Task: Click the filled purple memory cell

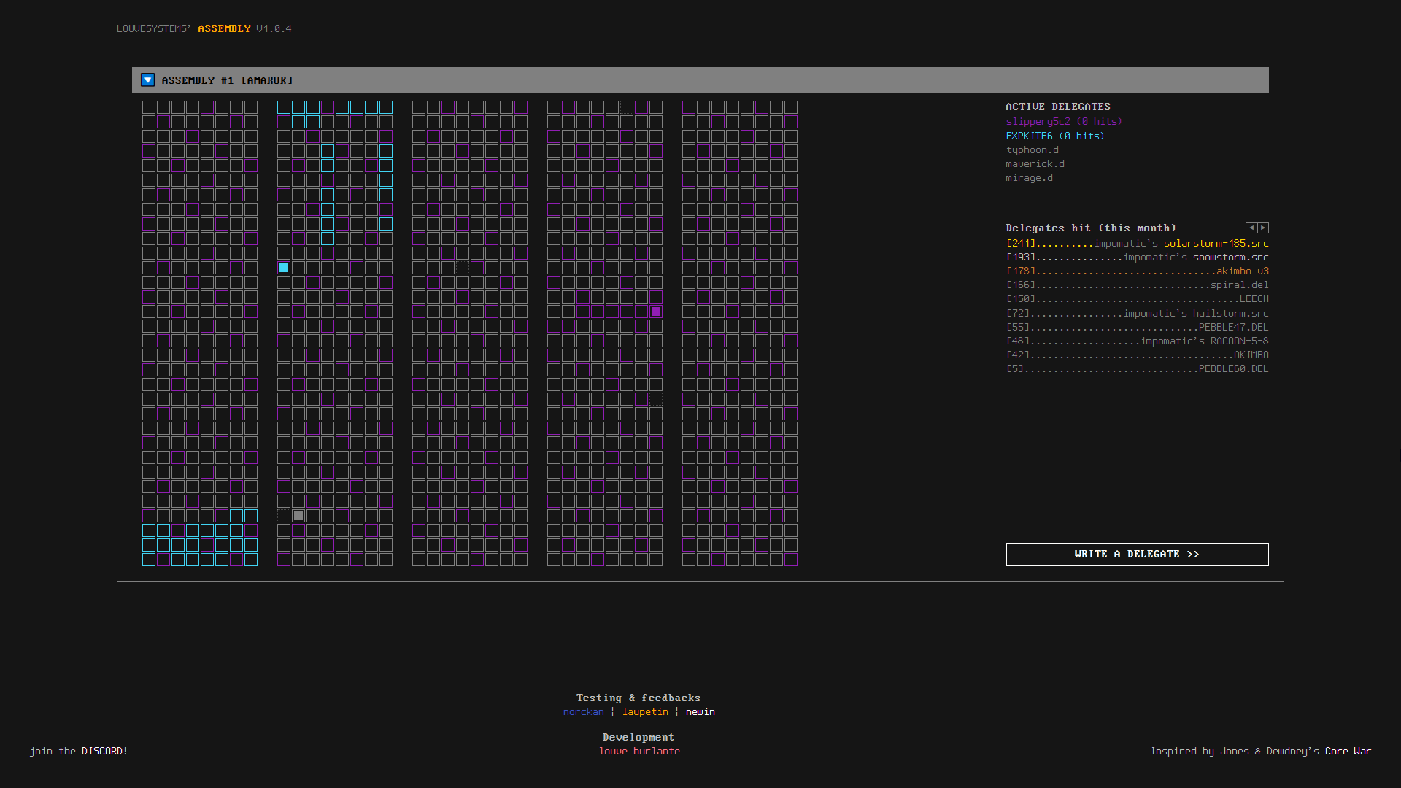Action: pyautogui.click(x=656, y=312)
